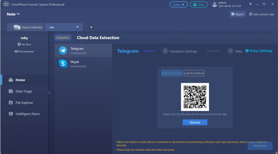
Task: Go to Home in the sidebar
Action: click(20, 80)
